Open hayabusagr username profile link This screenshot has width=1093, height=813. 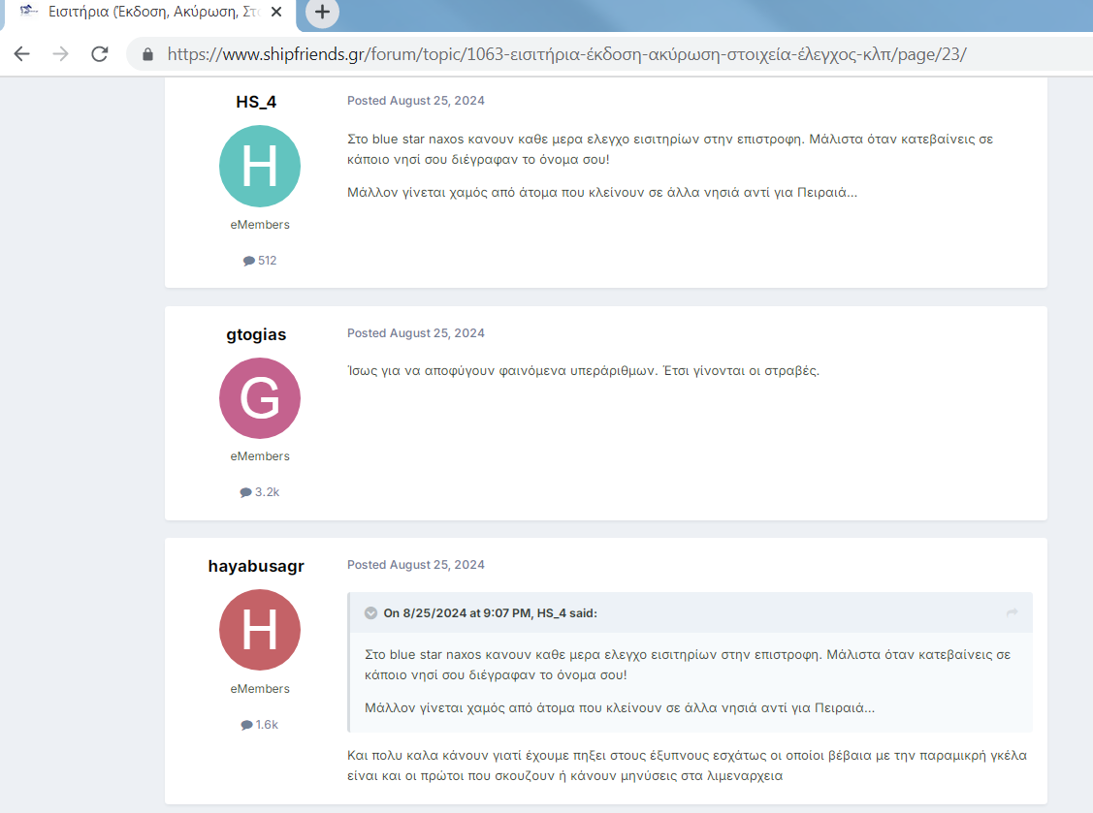point(256,566)
